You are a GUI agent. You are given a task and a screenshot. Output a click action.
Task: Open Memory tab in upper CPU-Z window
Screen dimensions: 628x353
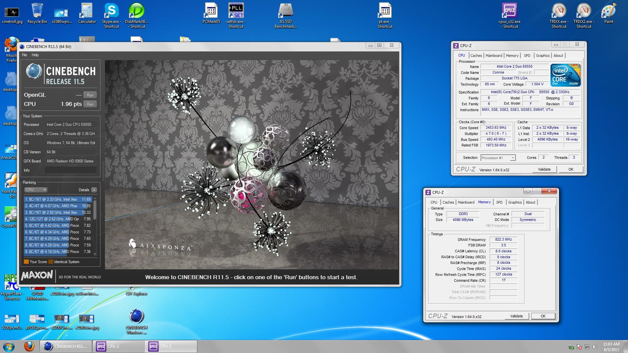[x=512, y=56]
